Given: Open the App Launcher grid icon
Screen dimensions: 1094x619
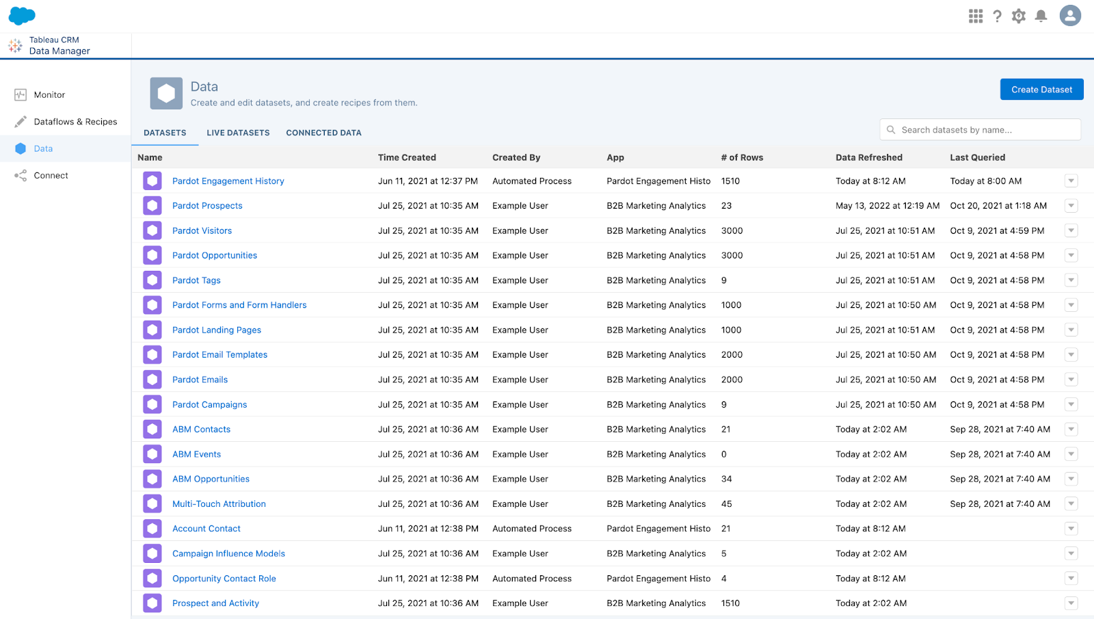Looking at the screenshot, I should pos(976,16).
